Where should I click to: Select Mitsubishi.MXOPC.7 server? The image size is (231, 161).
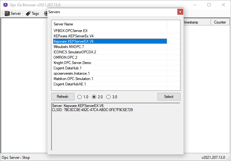point(110,47)
